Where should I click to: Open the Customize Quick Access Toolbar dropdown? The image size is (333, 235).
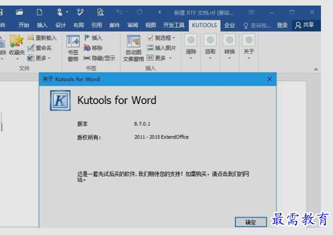click(x=160, y=12)
